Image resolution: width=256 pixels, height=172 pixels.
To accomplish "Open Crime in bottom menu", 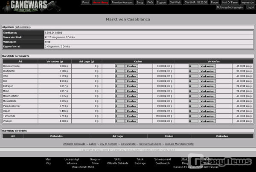I will [95, 163].
